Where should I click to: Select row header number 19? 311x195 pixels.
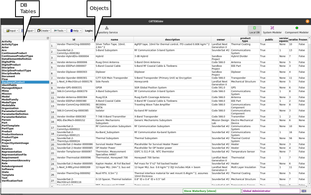click(53, 140)
